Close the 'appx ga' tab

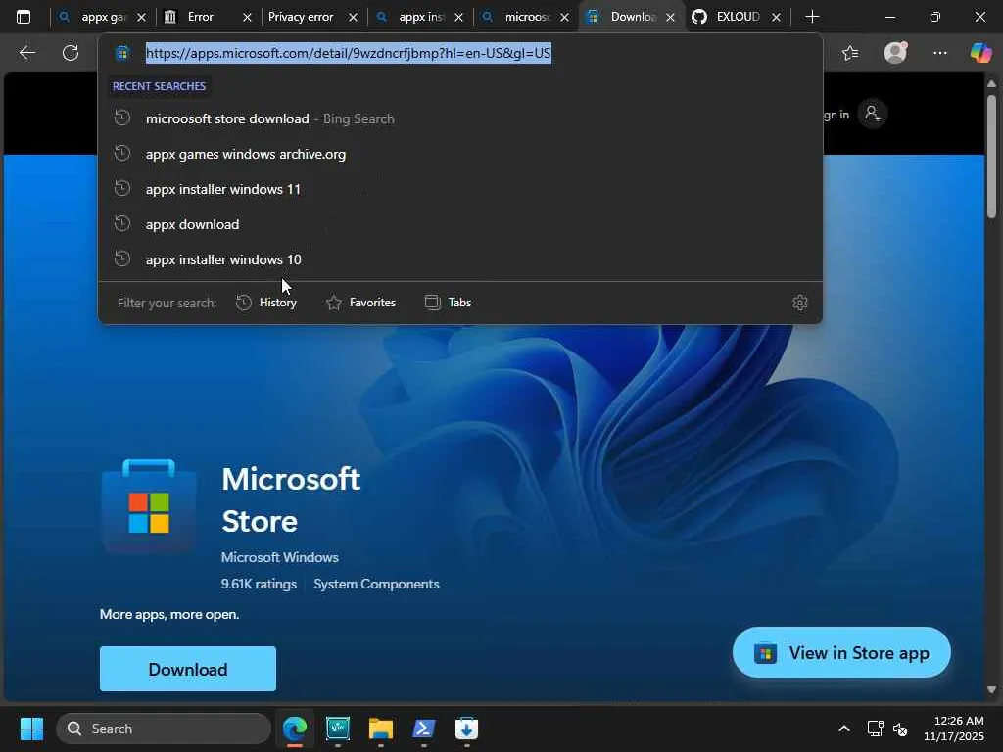click(141, 18)
